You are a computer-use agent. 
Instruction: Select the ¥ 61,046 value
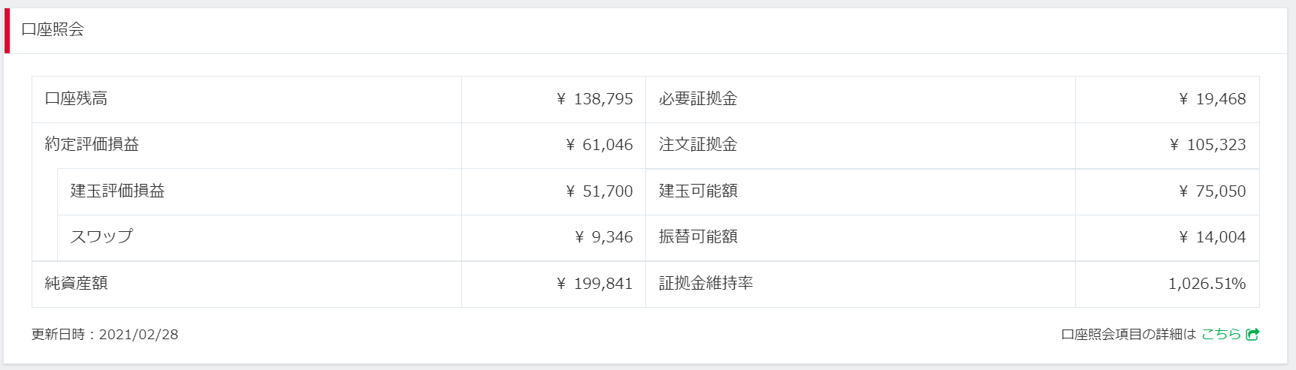pyautogui.click(x=599, y=145)
